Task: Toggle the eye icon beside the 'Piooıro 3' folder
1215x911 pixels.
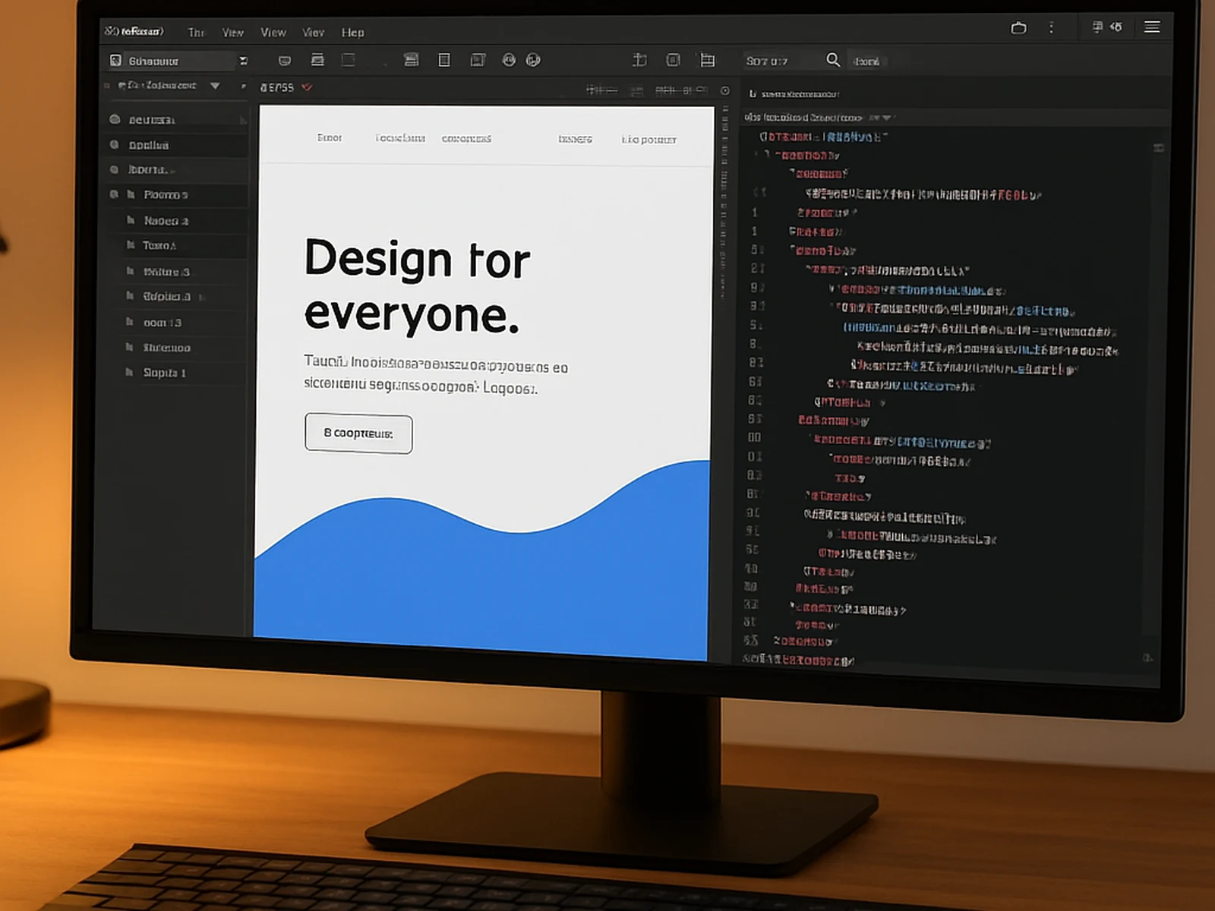Action: pos(114,194)
